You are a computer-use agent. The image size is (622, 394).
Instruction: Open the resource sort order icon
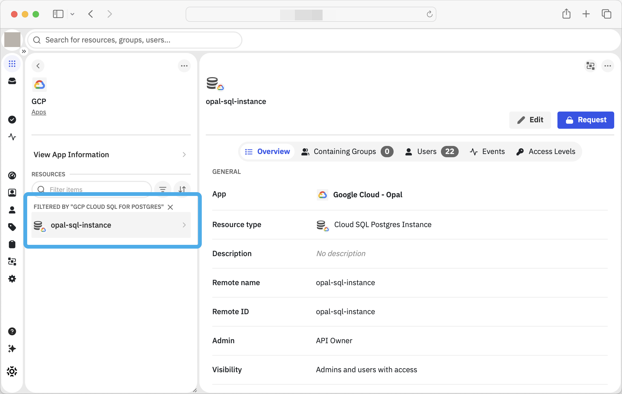[x=182, y=189]
